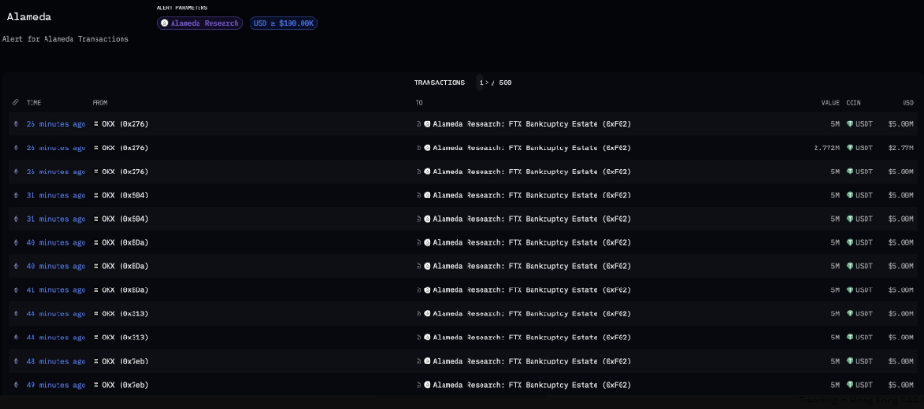The height and width of the screenshot is (409, 924).
Task: Go to the next transactions page arrow
Action: (x=487, y=83)
